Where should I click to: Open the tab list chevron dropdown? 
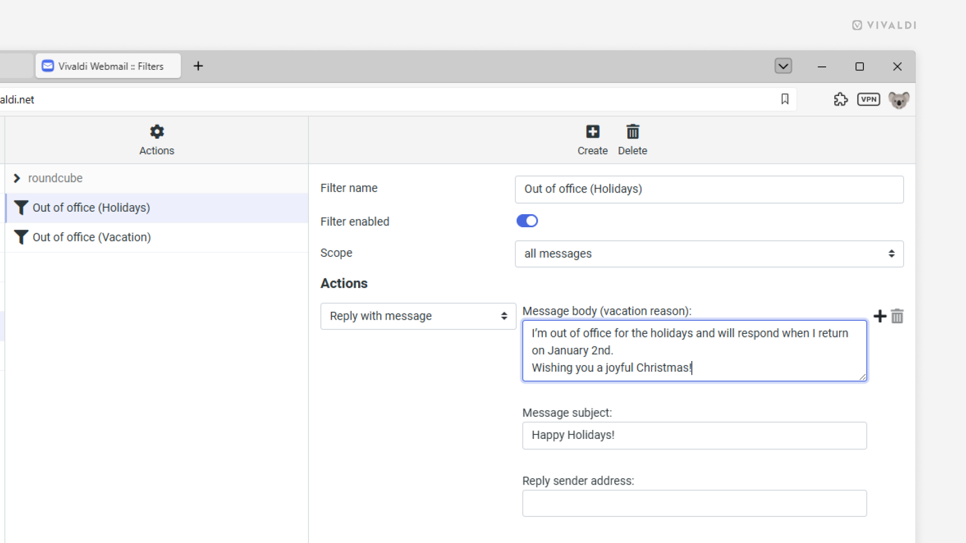[783, 66]
